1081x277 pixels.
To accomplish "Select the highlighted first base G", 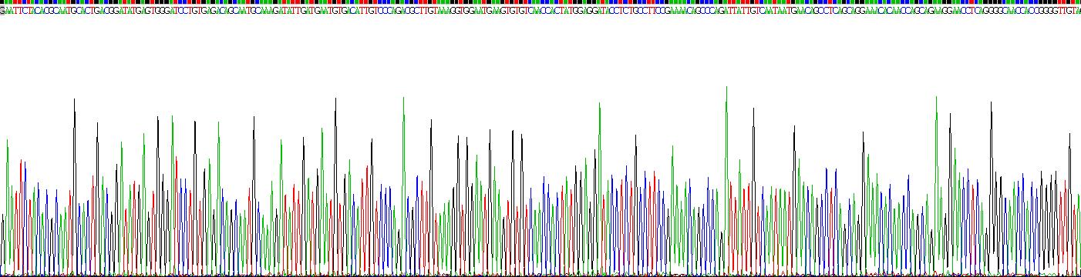I will [x=2, y=11].
